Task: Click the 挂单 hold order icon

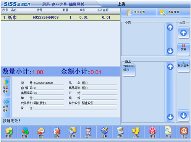Action: [104, 132]
